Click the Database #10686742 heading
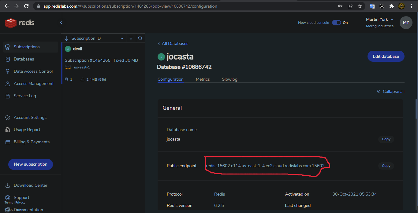This screenshot has height=213, width=418. coord(184,67)
